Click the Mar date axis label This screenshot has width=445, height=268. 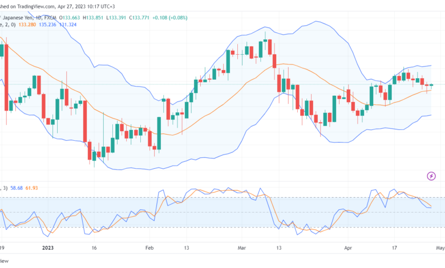click(241, 248)
